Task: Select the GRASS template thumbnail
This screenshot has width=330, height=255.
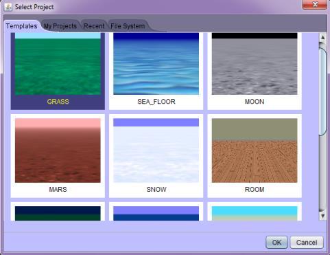Action: pos(58,71)
